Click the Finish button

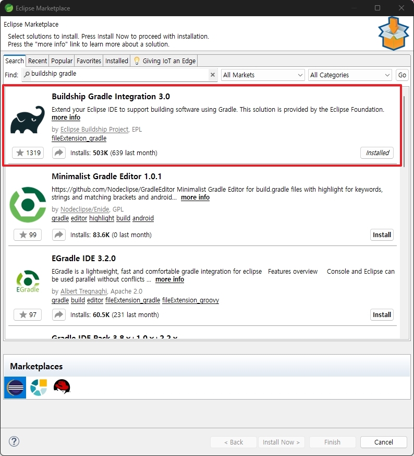[333, 442]
